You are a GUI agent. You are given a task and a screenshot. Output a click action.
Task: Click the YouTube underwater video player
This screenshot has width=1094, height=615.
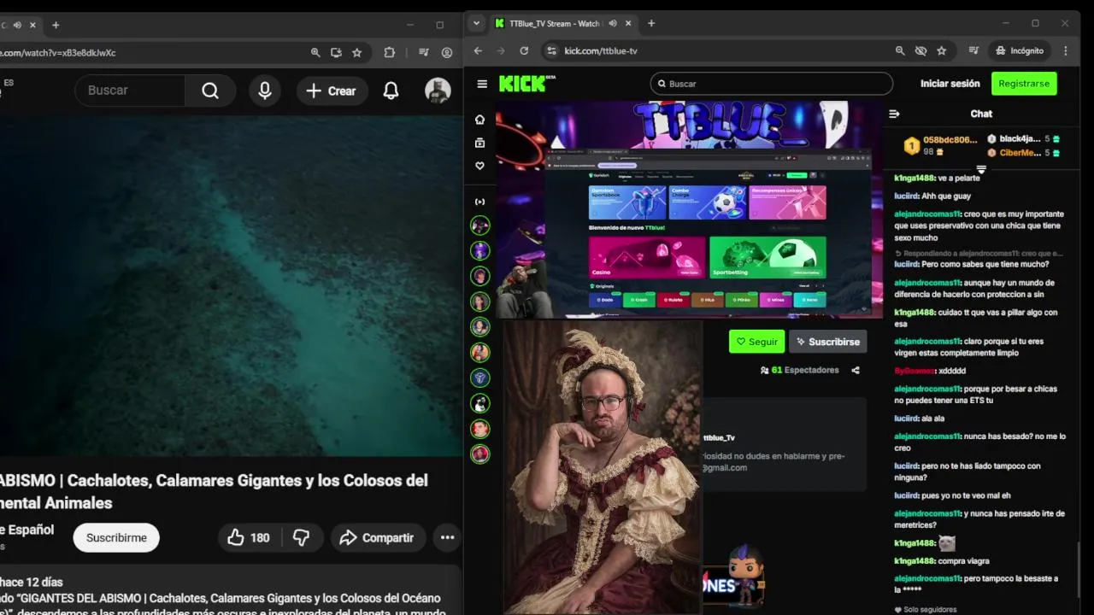tap(231, 286)
